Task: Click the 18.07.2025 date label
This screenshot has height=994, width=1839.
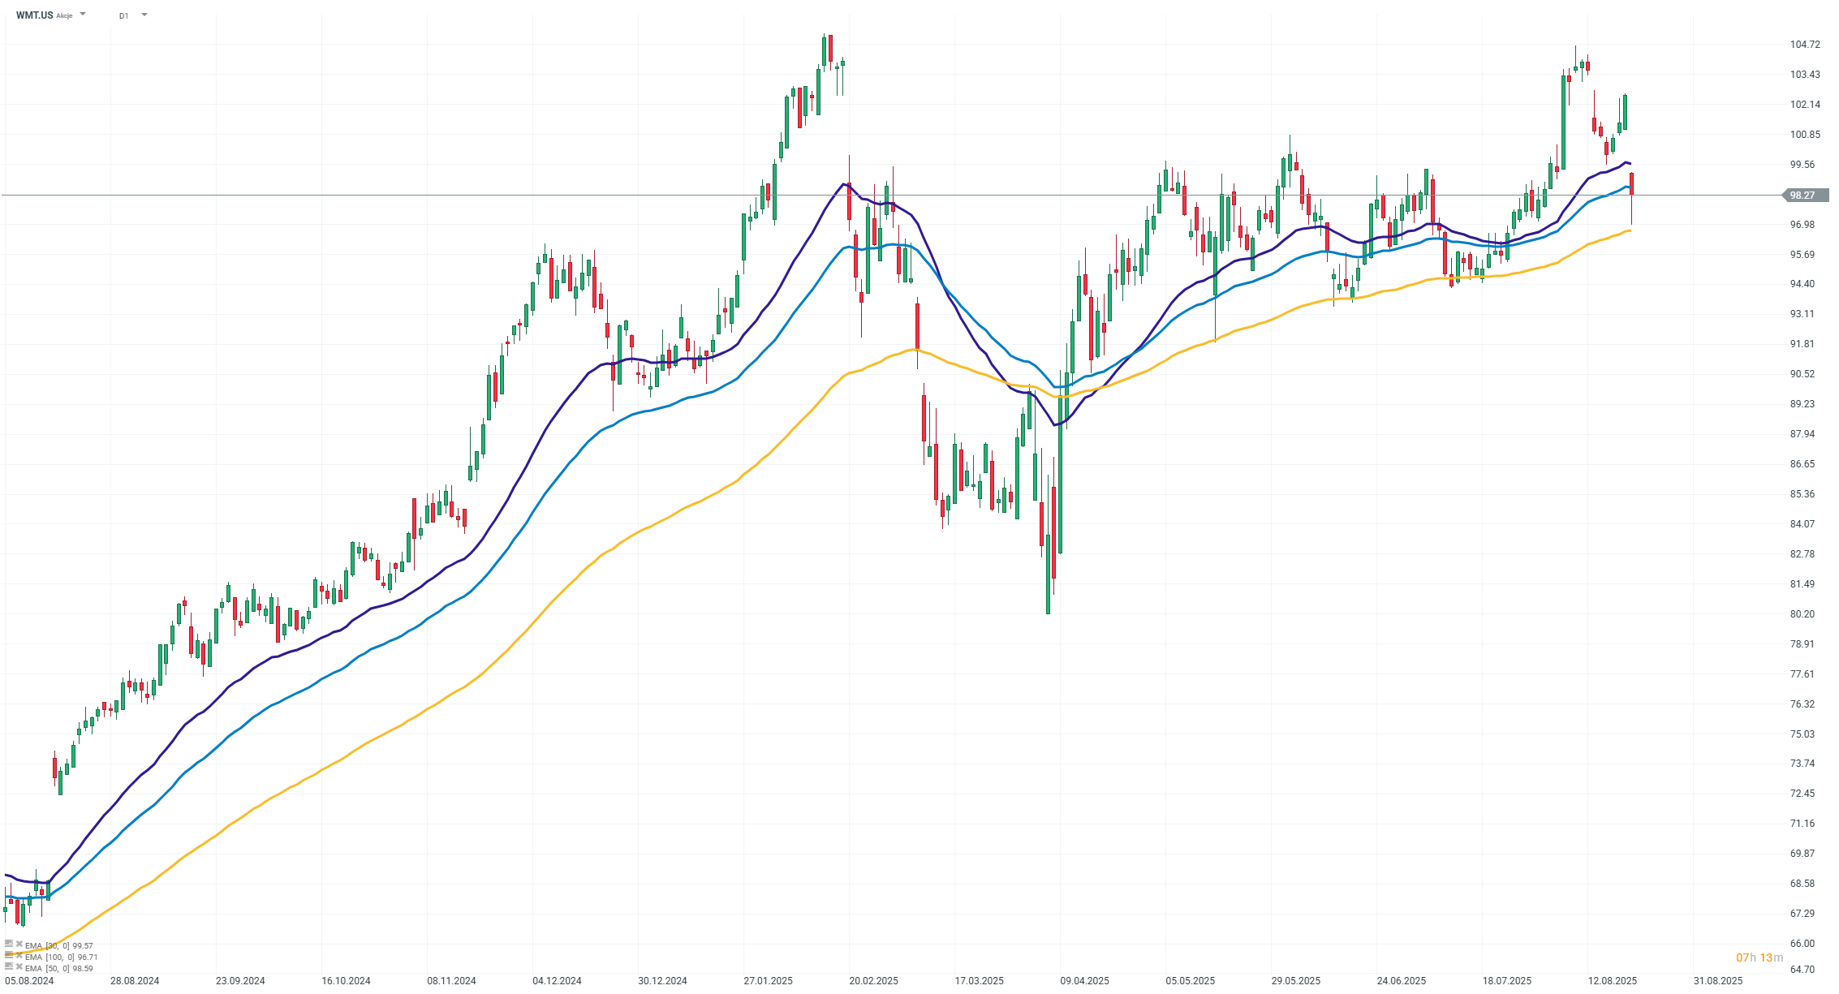Action: pos(1506,981)
